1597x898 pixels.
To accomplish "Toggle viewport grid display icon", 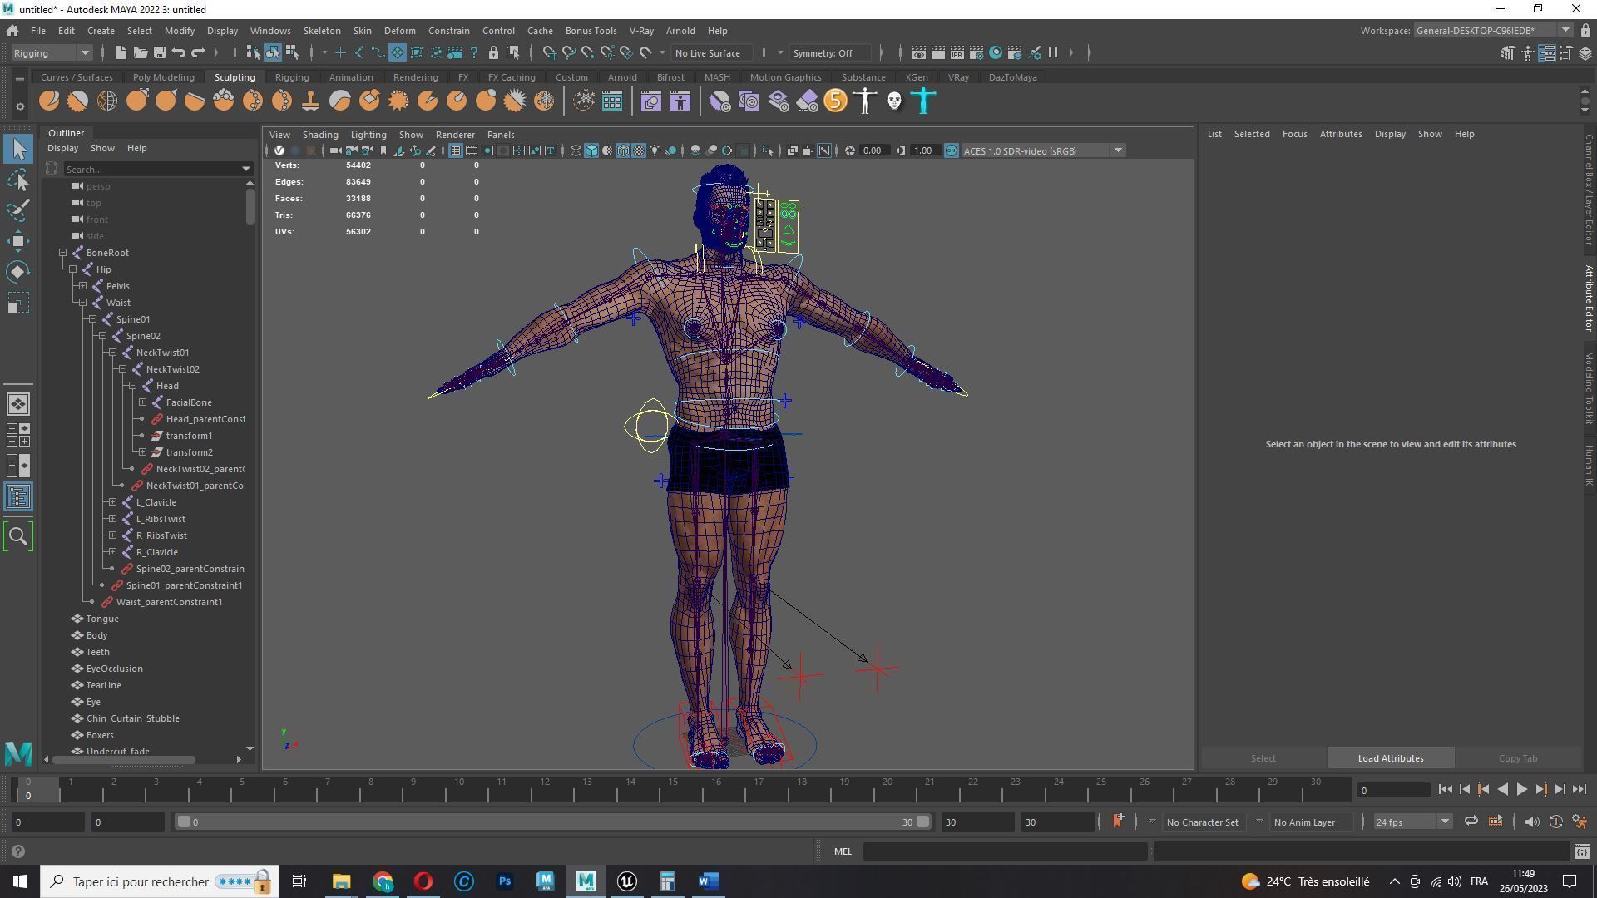I will coord(456,150).
